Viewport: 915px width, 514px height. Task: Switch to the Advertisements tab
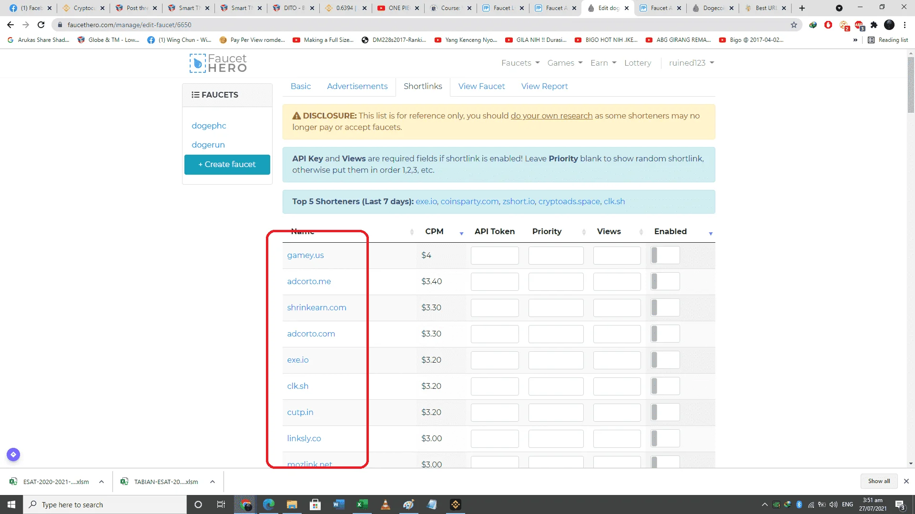point(357,86)
